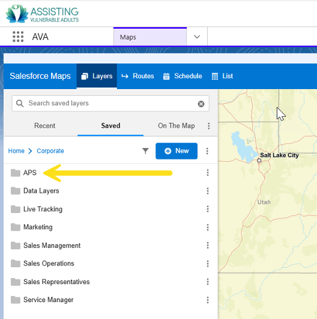Open the Schedule tab
Viewport: 317px width, 319px height.
pyautogui.click(x=183, y=76)
